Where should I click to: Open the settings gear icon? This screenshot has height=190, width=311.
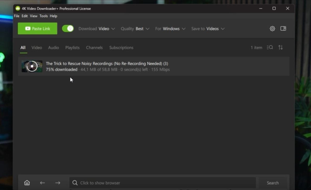[272, 29]
